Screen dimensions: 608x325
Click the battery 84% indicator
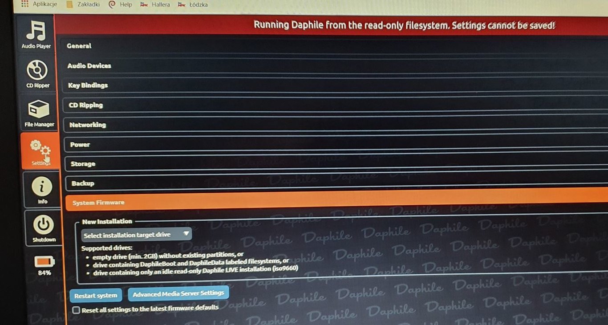(x=45, y=265)
